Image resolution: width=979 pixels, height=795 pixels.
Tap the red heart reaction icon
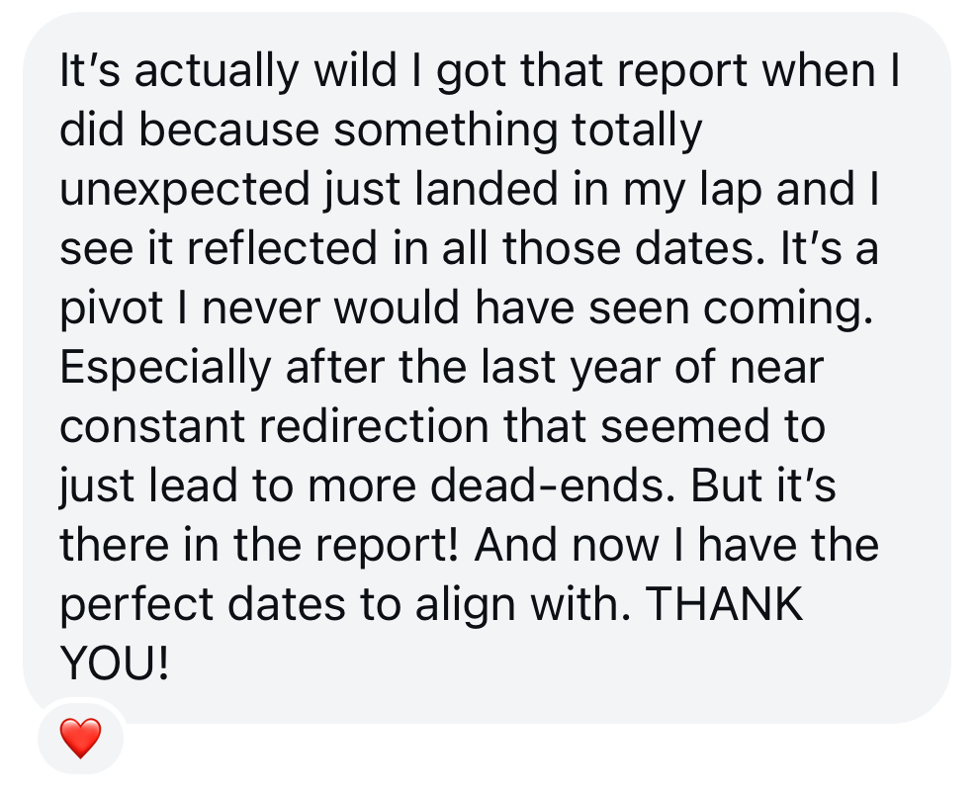point(80,738)
